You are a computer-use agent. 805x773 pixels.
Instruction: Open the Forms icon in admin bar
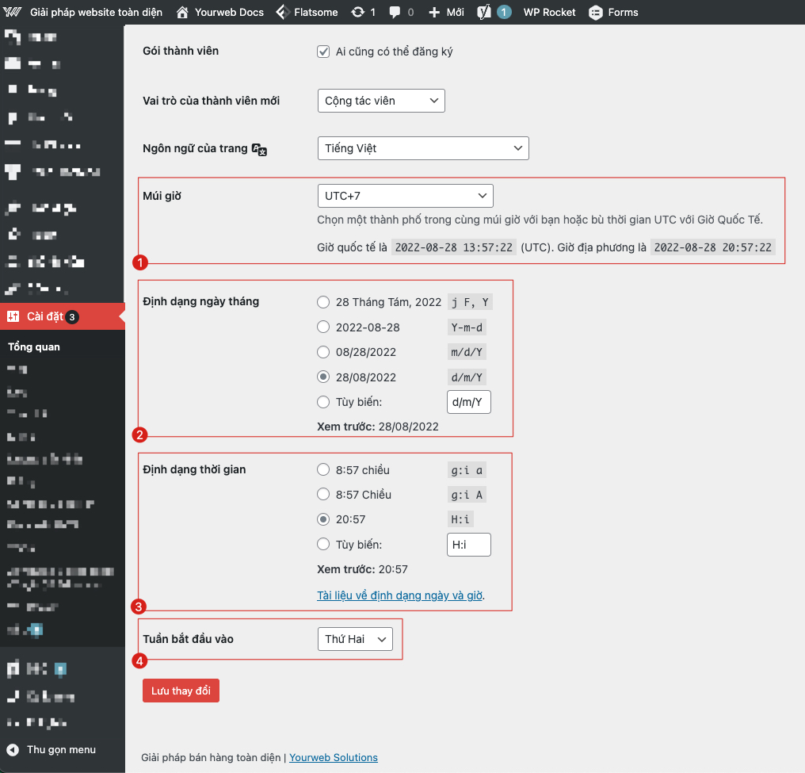595,13
